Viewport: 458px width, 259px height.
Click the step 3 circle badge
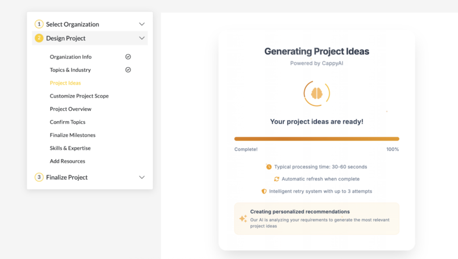point(39,177)
